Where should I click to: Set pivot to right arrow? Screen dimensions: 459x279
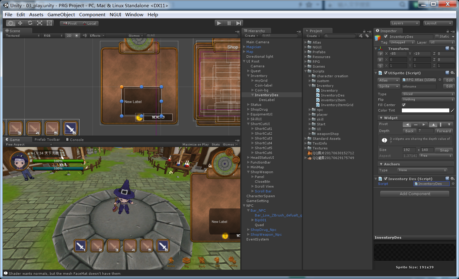click(x=424, y=124)
